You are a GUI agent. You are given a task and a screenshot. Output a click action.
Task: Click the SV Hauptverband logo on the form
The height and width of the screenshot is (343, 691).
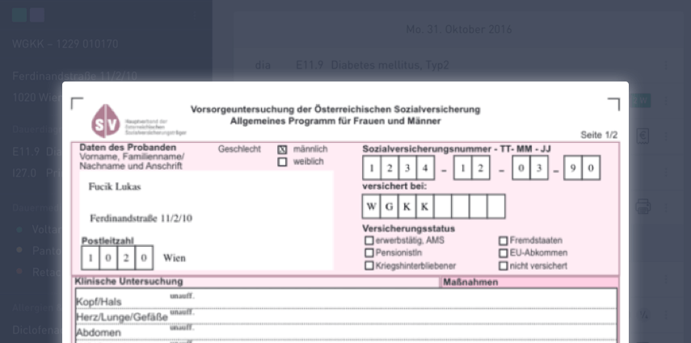(x=138, y=122)
